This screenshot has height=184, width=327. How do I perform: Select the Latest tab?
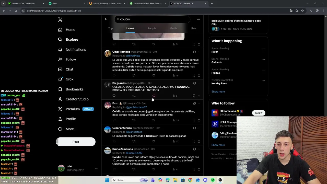click(130, 28)
